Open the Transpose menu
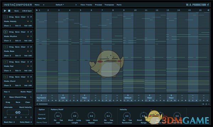Viewport: 213px width, 127px height. point(109,5)
